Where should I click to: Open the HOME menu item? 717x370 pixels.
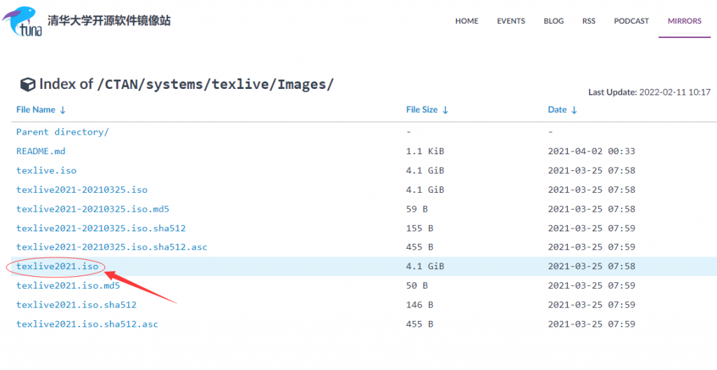(x=467, y=21)
